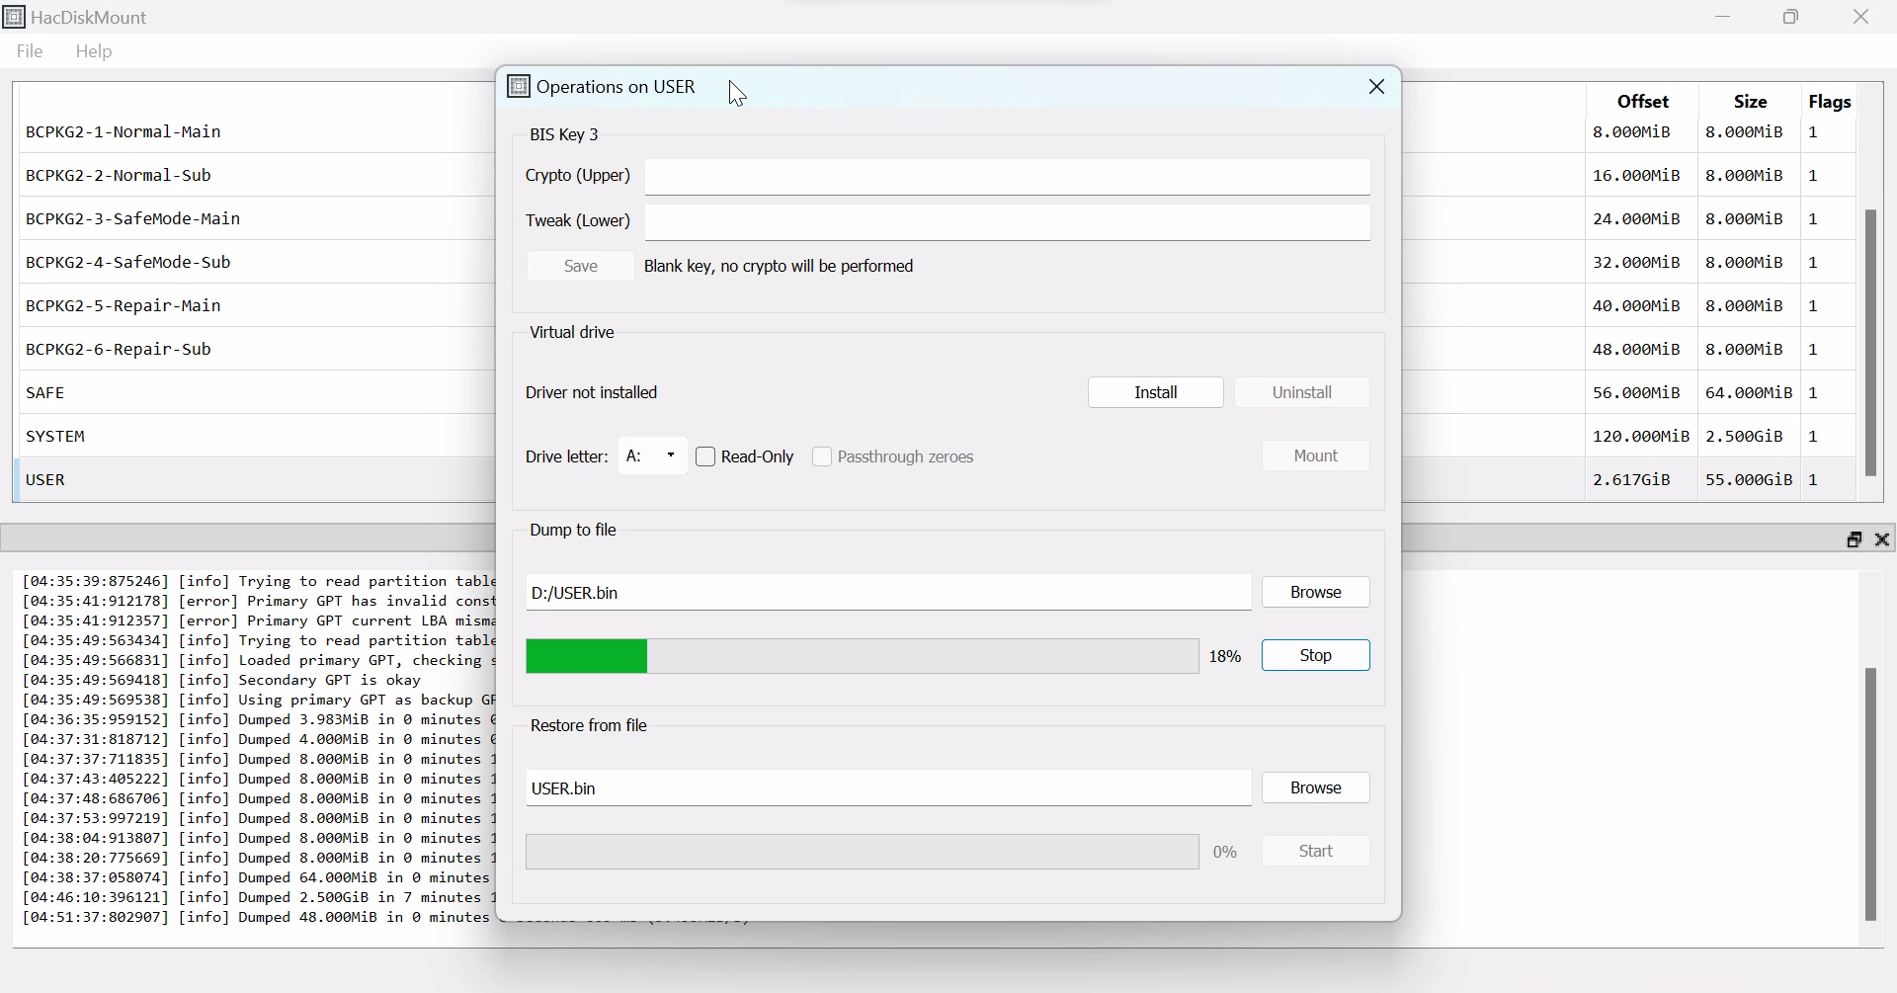Click the log line 'Secondary GPT is okay'
This screenshot has height=993, width=1897.
[222, 680]
